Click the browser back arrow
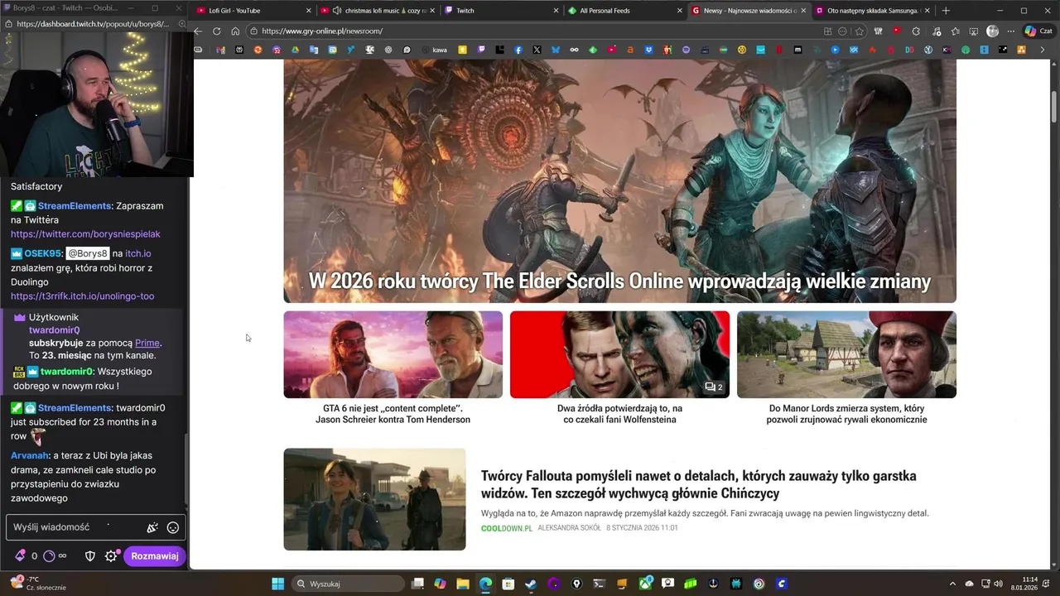This screenshot has width=1060, height=596. (x=198, y=31)
